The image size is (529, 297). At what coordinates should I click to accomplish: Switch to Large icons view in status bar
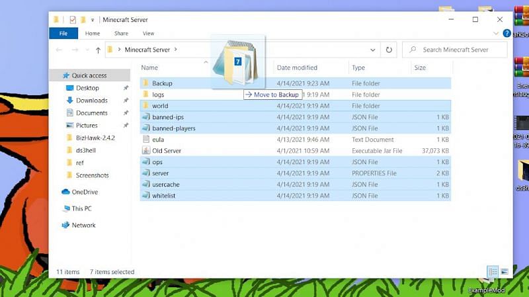tap(505, 272)
